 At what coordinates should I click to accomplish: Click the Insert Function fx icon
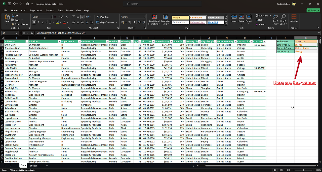(32, 33)
